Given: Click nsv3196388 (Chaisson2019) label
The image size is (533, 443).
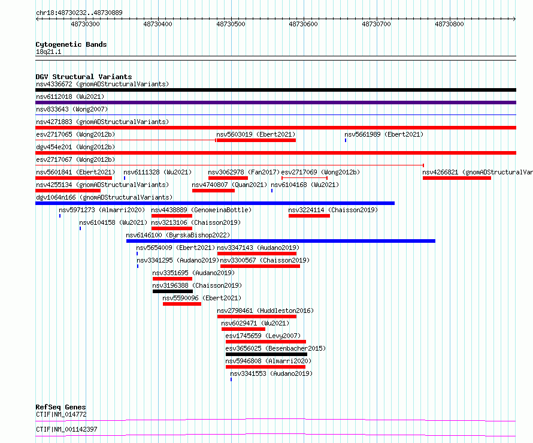Looking at the screenshot, I should pyautogui.click(x=197, y=285).
